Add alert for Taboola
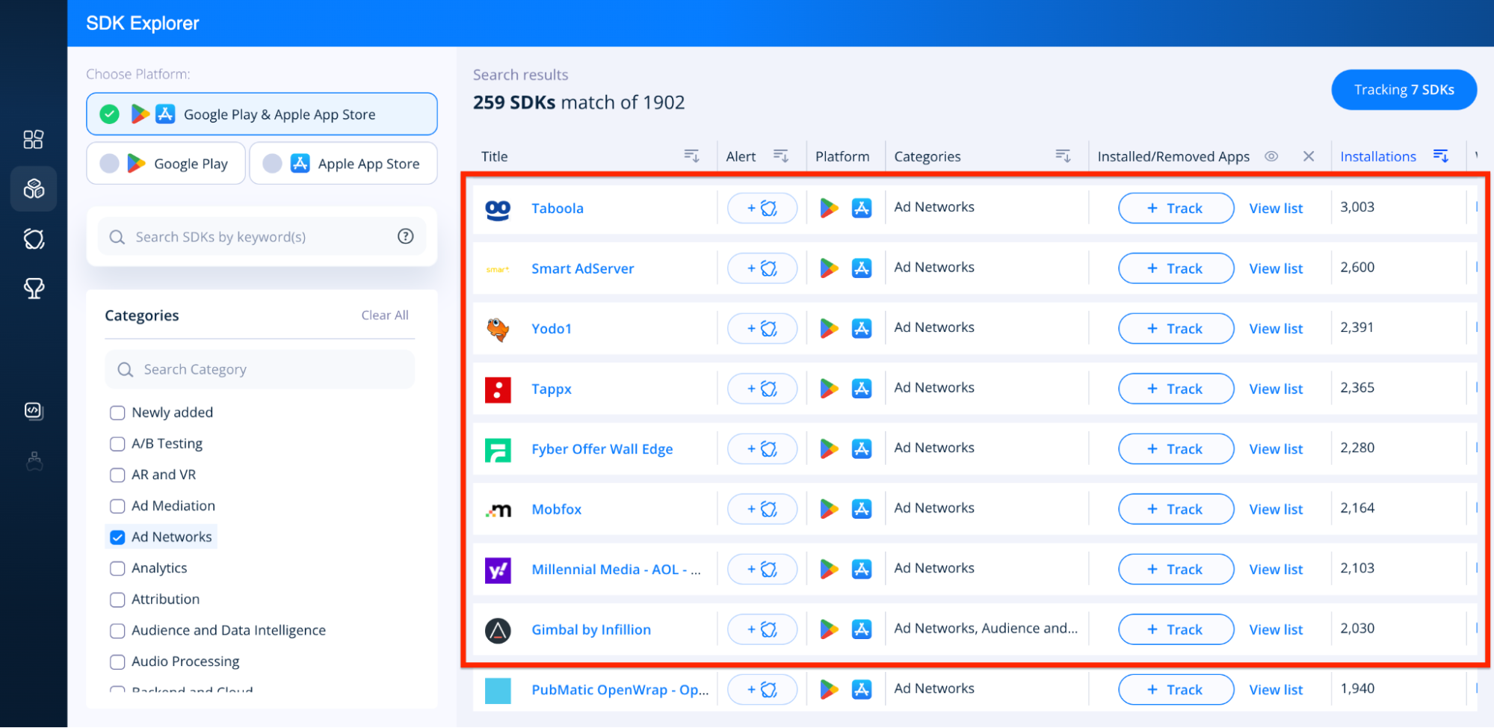1494x728 pixels. click(x=762, y=209)
